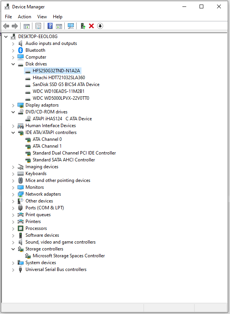
Task: Collapse the Disk drives category
Action: (x=13, y=64)
